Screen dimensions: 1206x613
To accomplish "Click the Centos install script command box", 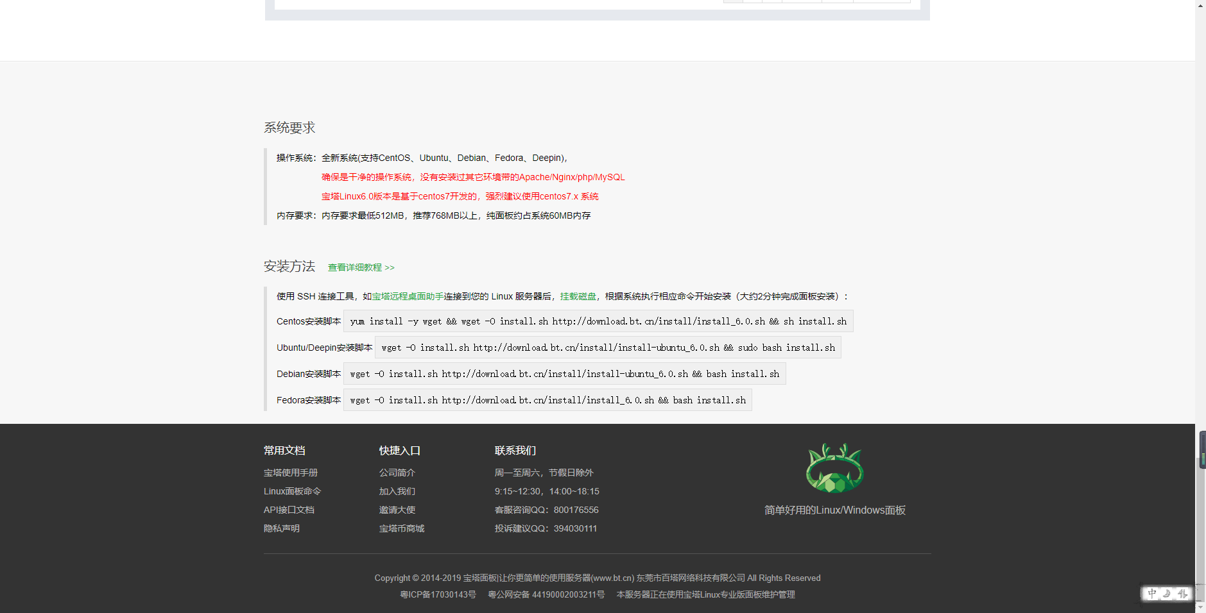I will 598,321.
